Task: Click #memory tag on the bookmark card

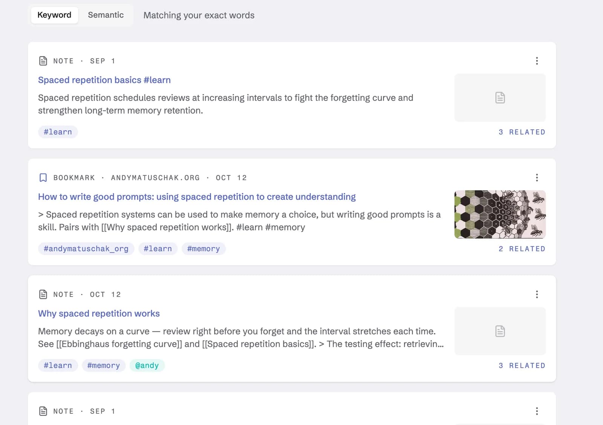Action: (204, 249)
